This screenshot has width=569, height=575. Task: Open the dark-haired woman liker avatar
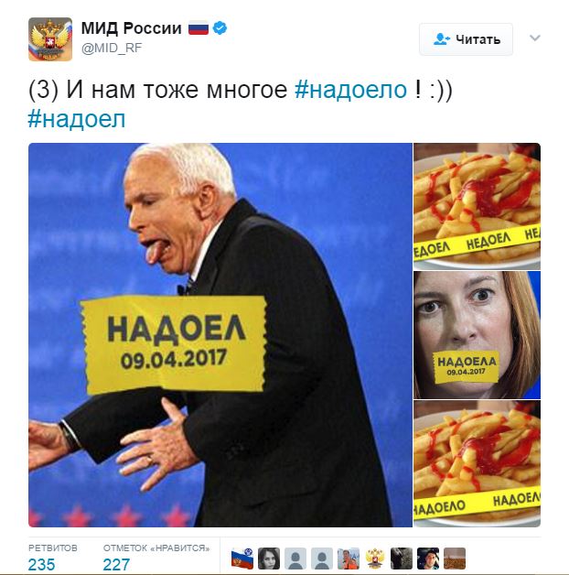(269, 559)
